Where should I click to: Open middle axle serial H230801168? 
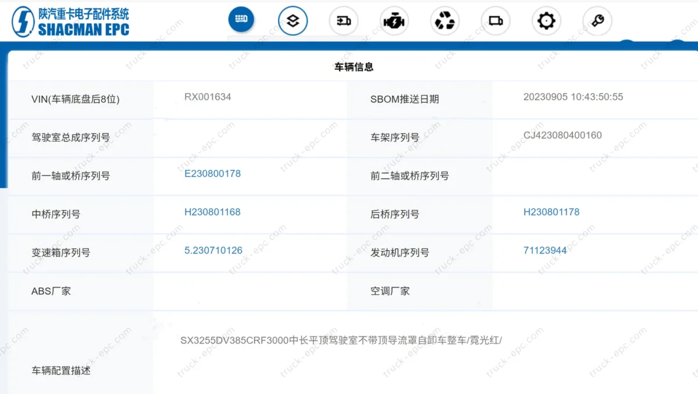pos(212,212)
